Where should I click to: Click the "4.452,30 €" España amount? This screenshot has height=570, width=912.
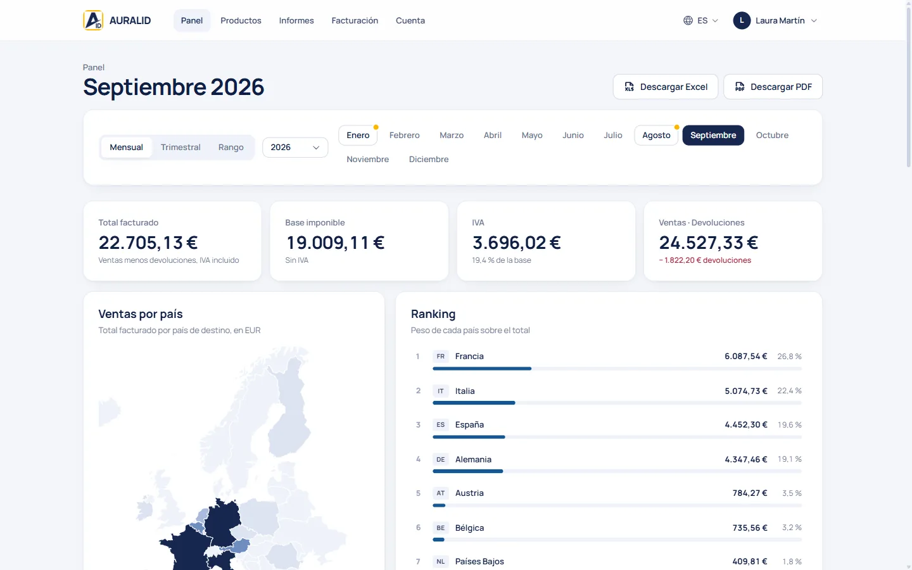746,425
